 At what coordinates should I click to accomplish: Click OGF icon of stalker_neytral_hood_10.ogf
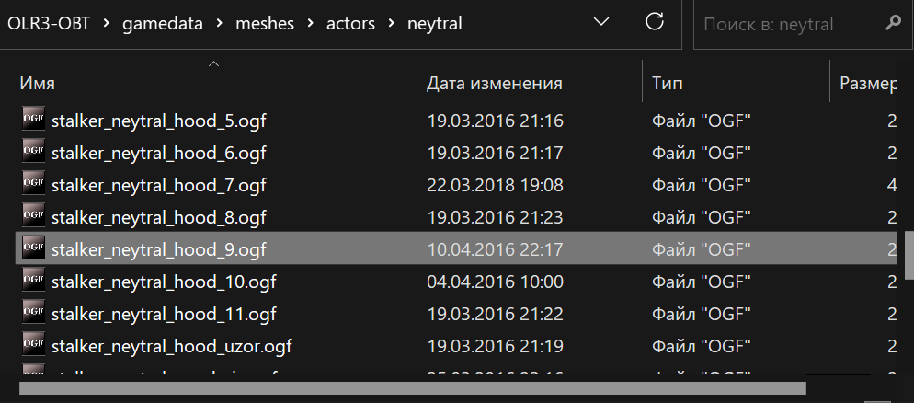[x=33, y=281]
